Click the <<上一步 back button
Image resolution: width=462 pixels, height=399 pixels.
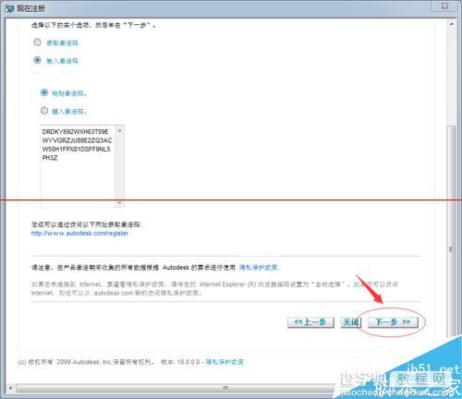click(310, 322)
